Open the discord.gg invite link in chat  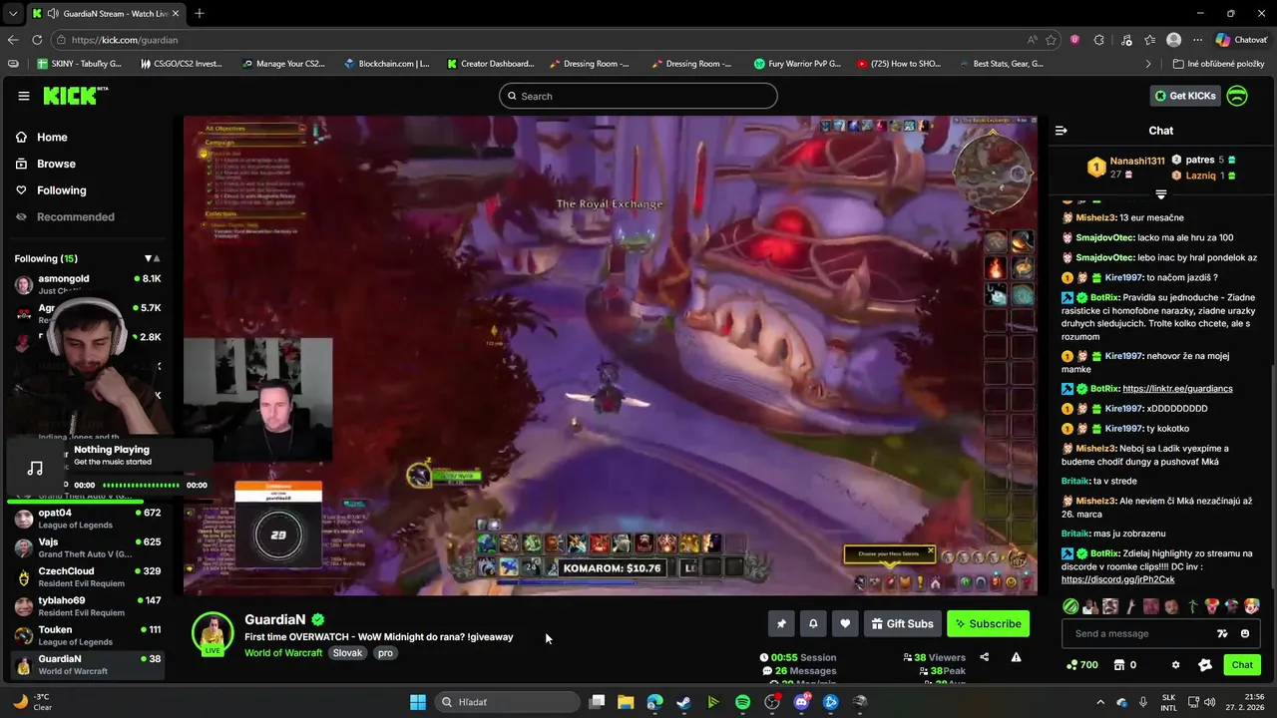click(1117, 579)
